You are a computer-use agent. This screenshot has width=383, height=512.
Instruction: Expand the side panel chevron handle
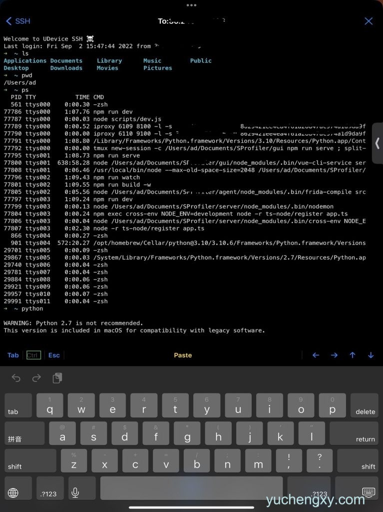378,142
